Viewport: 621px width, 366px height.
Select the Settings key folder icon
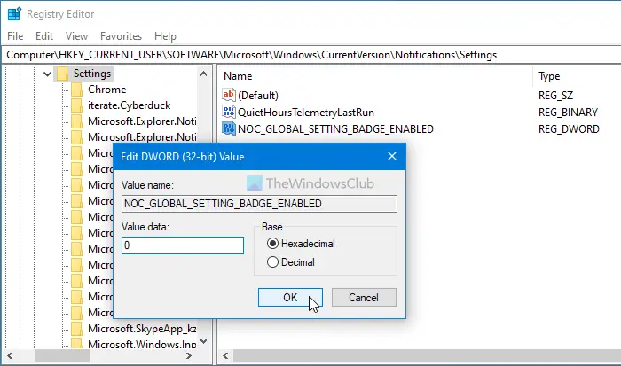63,74
